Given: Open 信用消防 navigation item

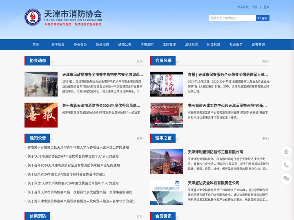Looking at the screenshot, I should point(147,44).
